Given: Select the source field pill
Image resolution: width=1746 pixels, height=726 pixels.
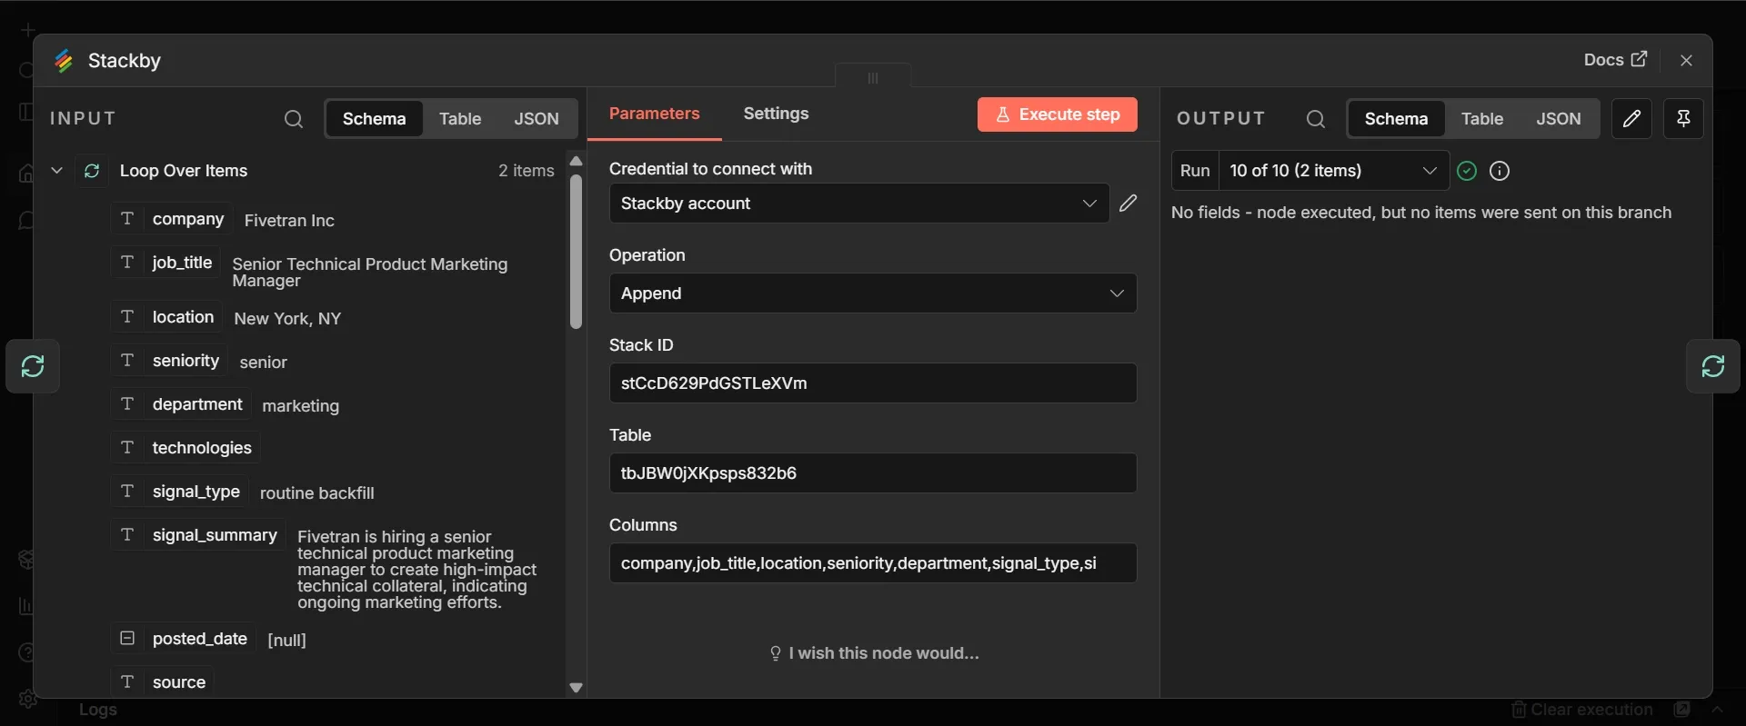Looking at the screenshot, I should click(x=163, y=682).
